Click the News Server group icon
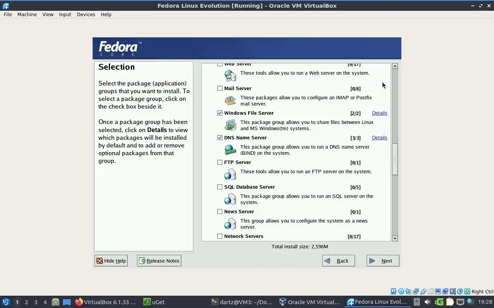This screenshot has height=308, width=494. click(x=230, y=223)
